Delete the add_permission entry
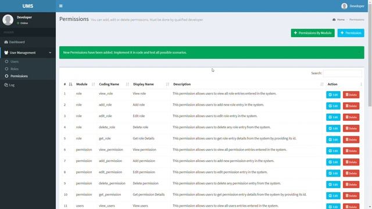 (351, 162)
